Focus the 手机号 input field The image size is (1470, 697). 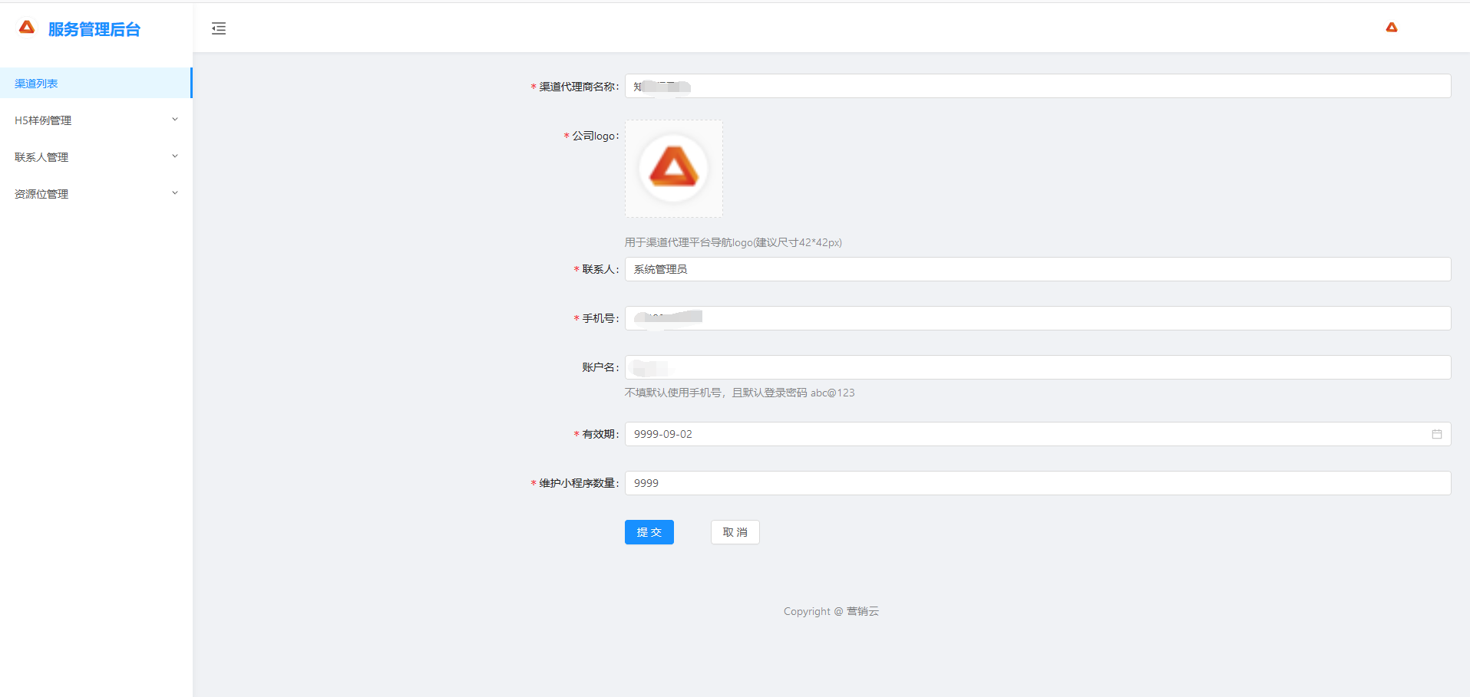[1038, 318]
